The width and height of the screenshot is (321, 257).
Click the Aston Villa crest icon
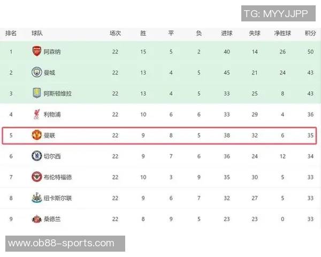coord(36,94)
